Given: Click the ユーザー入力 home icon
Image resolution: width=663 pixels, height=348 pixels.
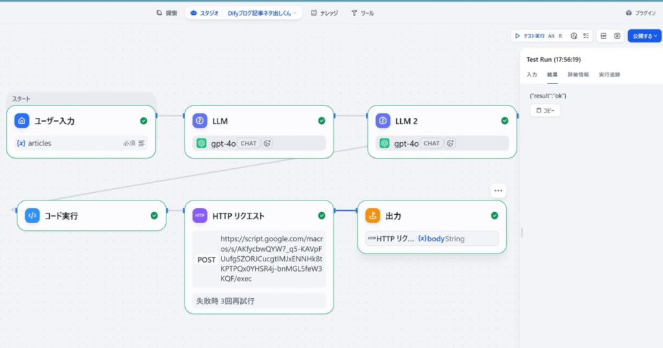Looking at the screenshot, I should [21, 121].
